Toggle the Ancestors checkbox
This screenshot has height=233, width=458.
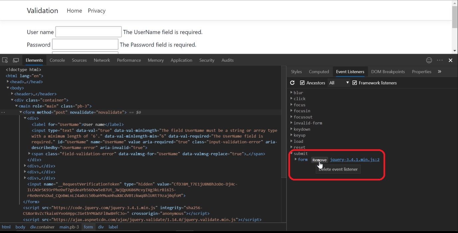(302, 83)
